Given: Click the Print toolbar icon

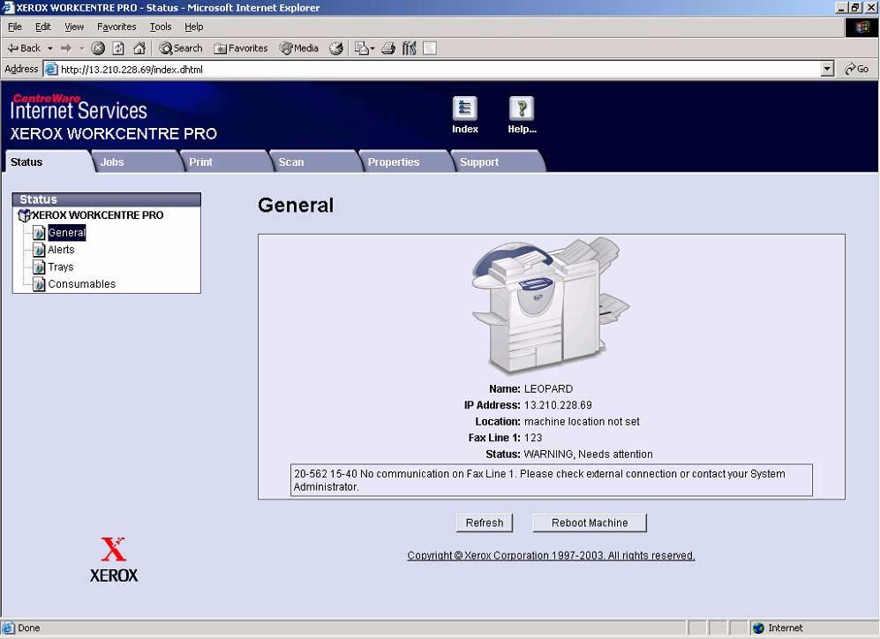Looking at the screenshot, I should click(388, 49).
